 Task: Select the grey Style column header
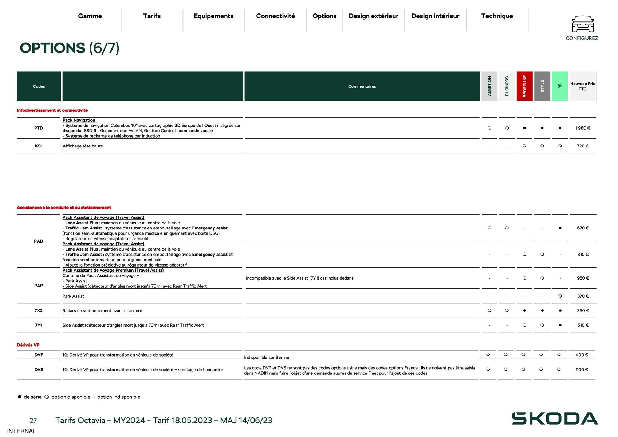tap(542, 86)
